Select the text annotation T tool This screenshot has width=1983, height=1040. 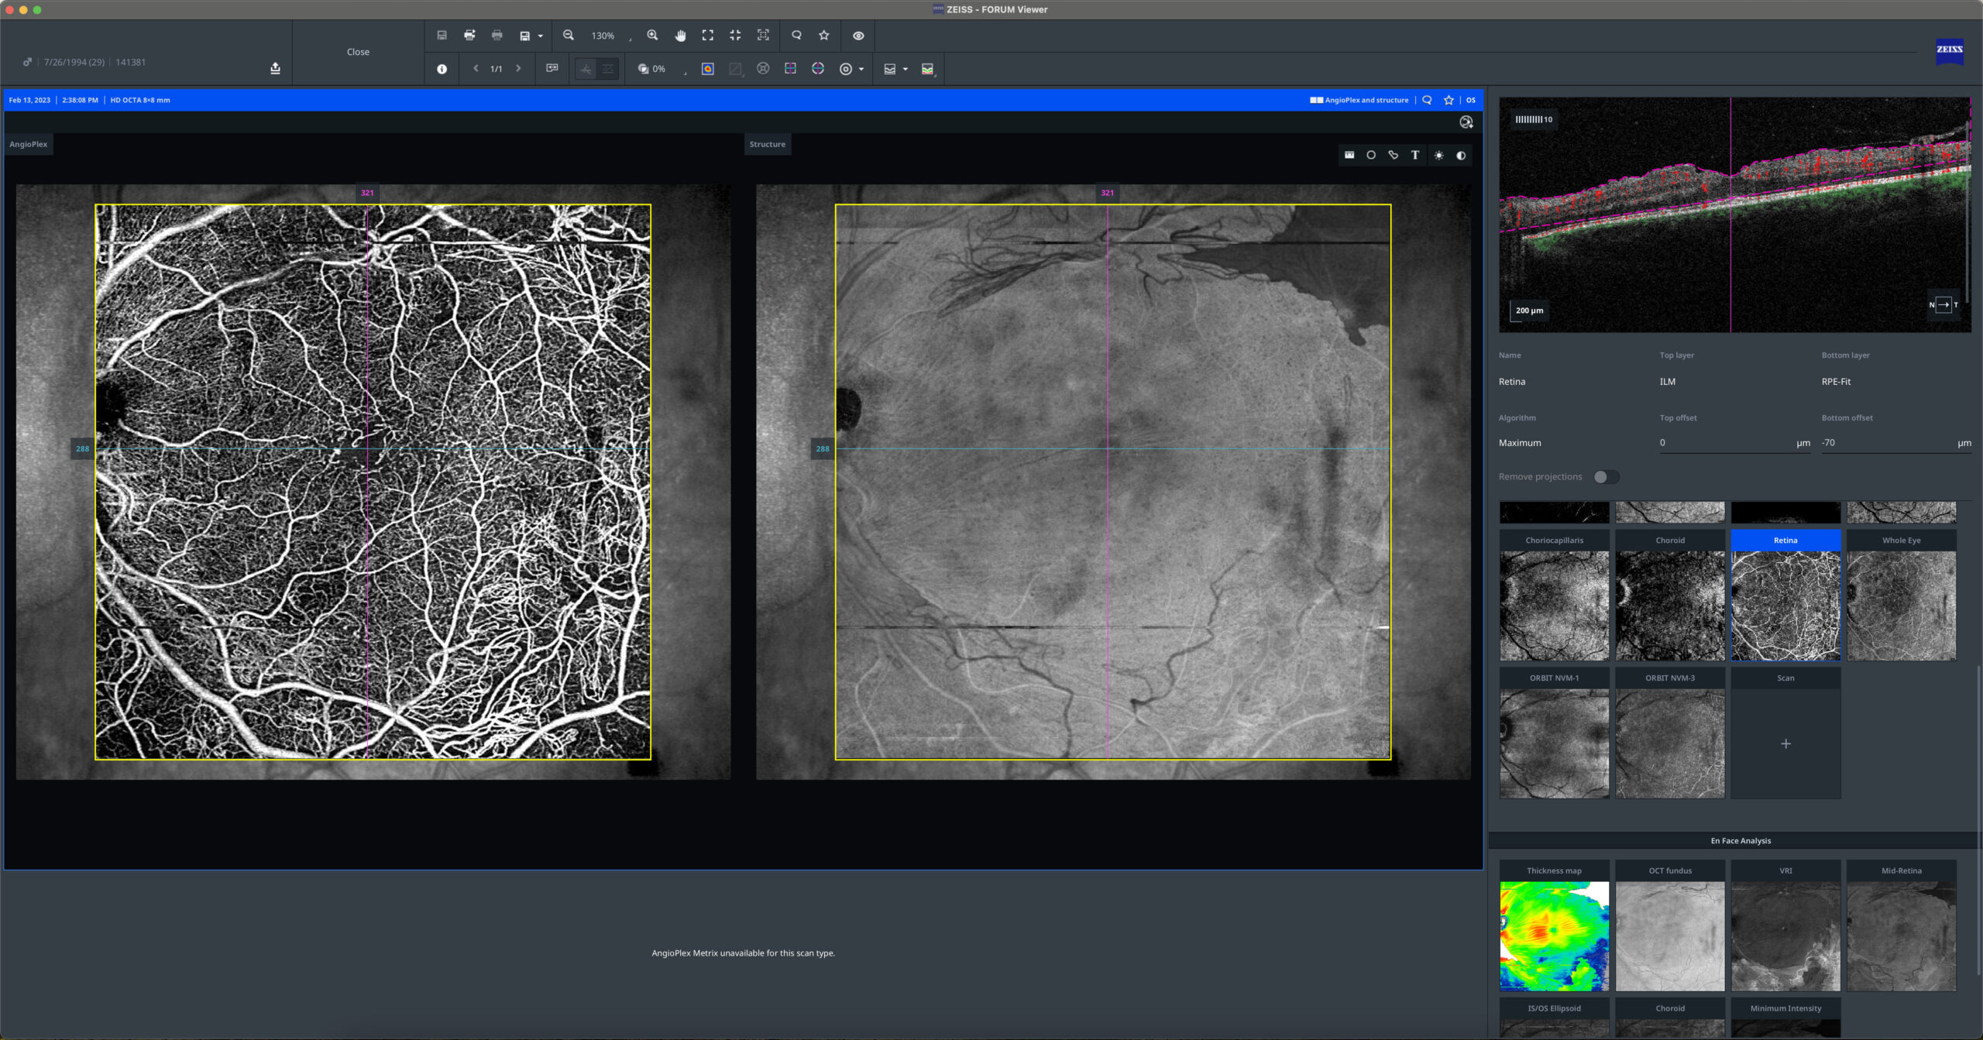point(1415,155)
